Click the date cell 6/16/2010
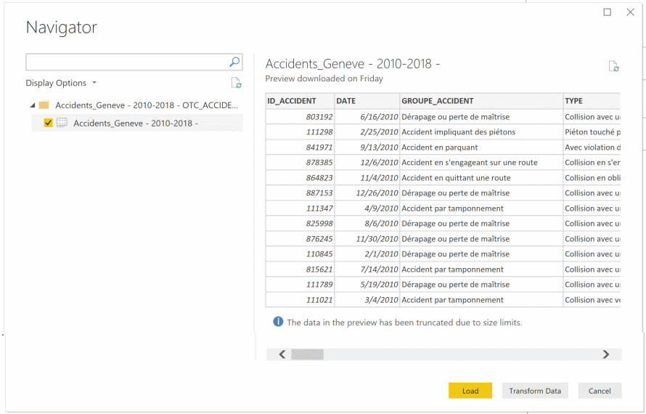Screen dimensions: 646x414 click(x=367, y=117)
